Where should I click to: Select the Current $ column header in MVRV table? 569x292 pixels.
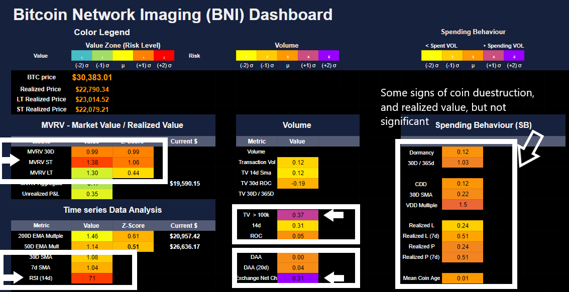[184, 141]
